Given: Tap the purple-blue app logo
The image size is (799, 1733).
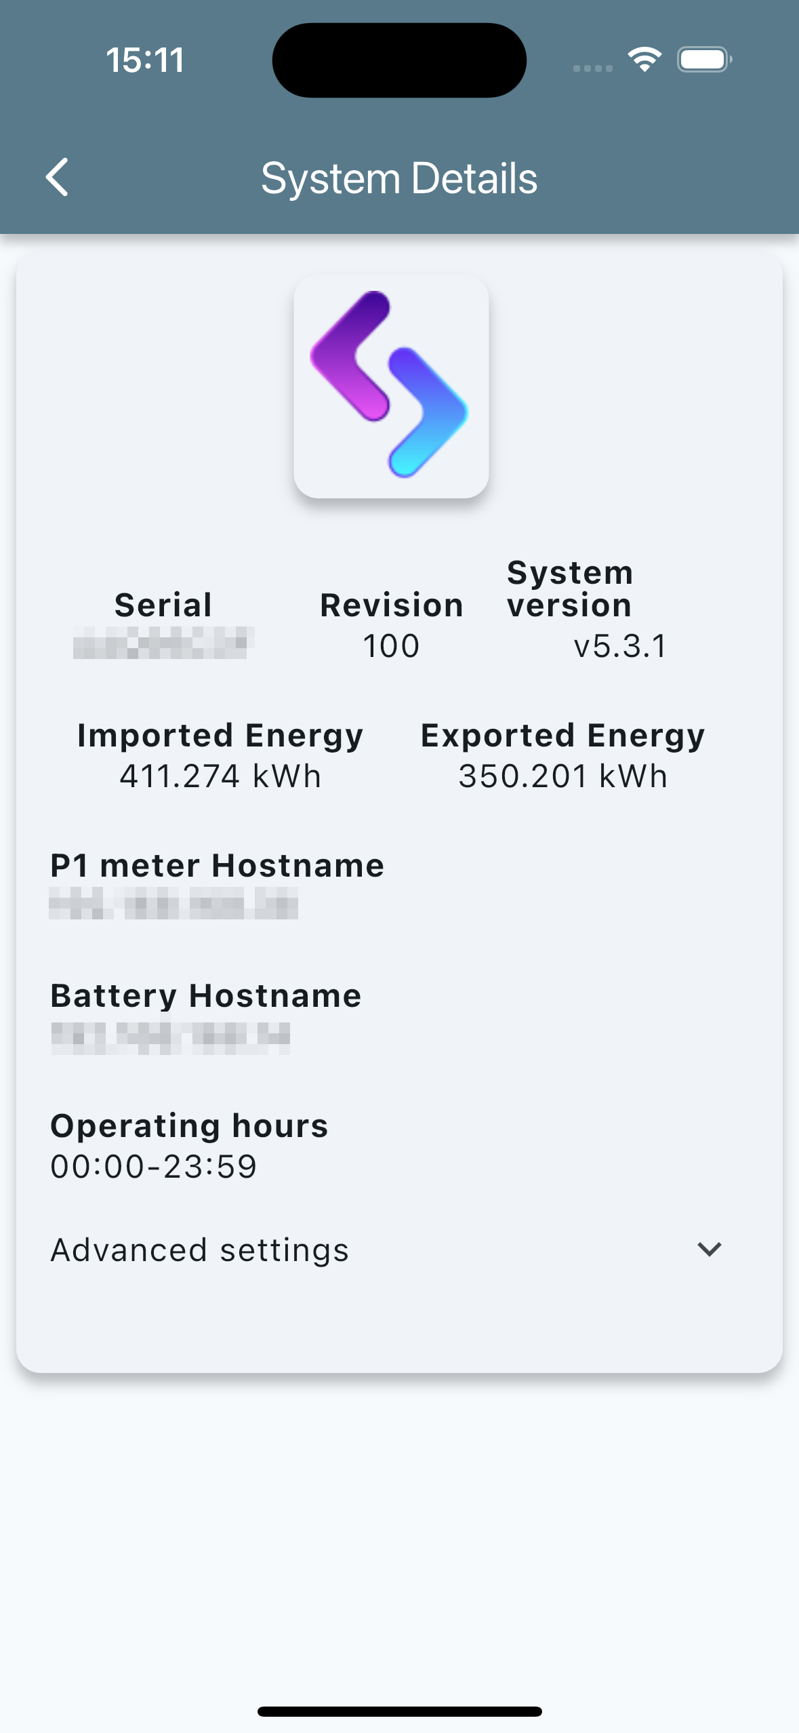Looking at the screenshot, I should tap(391, 385).
